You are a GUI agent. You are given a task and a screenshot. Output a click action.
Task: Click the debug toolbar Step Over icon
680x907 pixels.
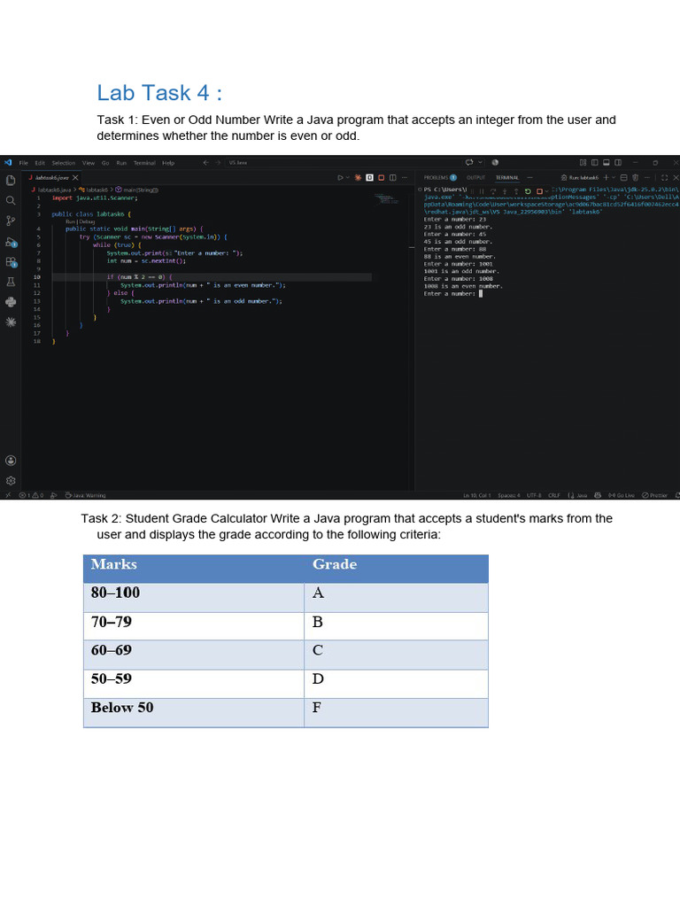493,191
